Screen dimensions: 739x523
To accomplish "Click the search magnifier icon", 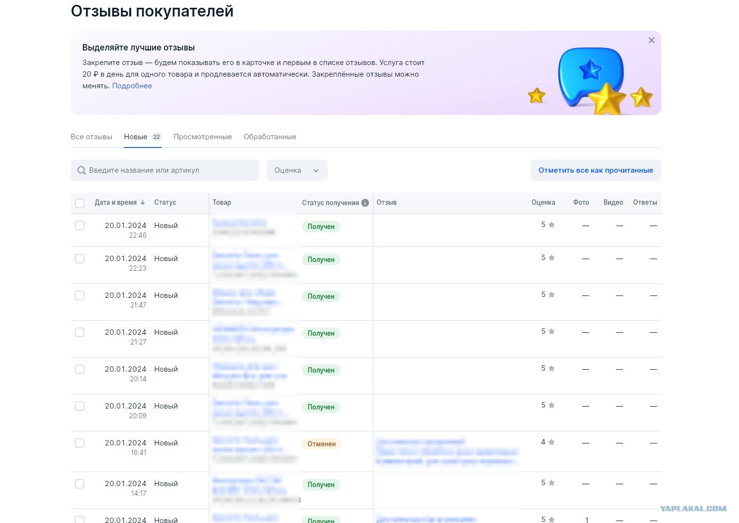I will pos(82,170).
